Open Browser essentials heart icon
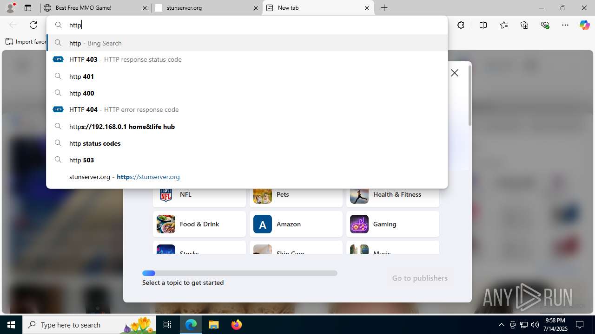The height and width of the screenshot is (334, 595). 545,25
